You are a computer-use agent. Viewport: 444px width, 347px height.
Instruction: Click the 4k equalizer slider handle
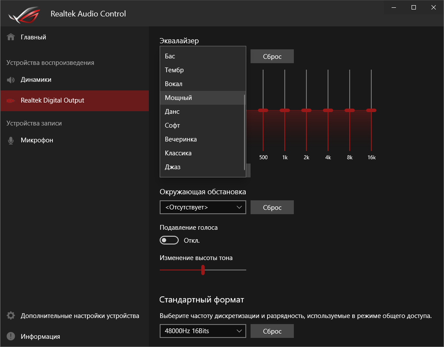click(x=328, y=110)
